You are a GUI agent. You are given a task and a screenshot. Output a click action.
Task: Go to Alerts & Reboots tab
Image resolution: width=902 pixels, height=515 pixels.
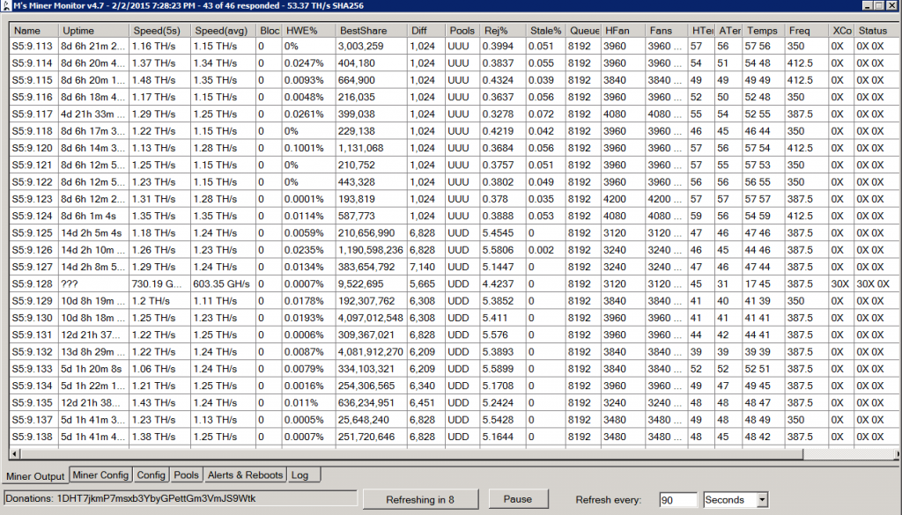[245, 475]
